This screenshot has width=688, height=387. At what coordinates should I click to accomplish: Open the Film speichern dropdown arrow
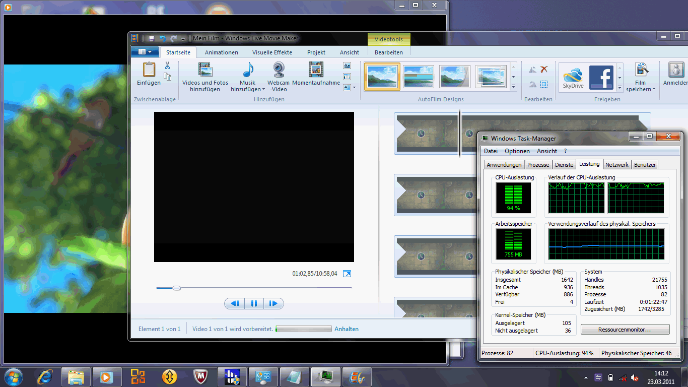click(654, 90)
